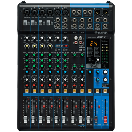Image resolution: width=132 pixels, height=132 pixels.
Task: Enable PFL on channel 11/12
Action: point(84,120)
